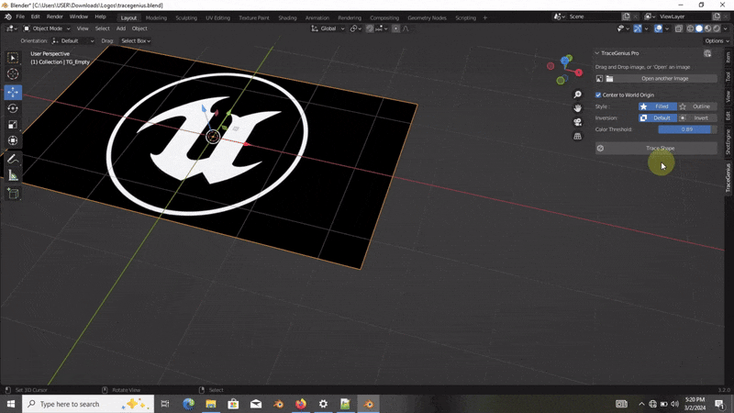Select the Measure tool
The image size is (734, 413).
pos(13,175)
